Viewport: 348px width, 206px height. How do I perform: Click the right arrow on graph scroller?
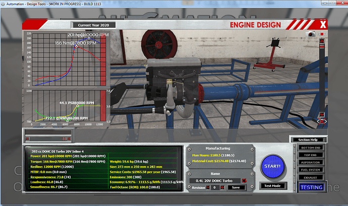point(69,139)
